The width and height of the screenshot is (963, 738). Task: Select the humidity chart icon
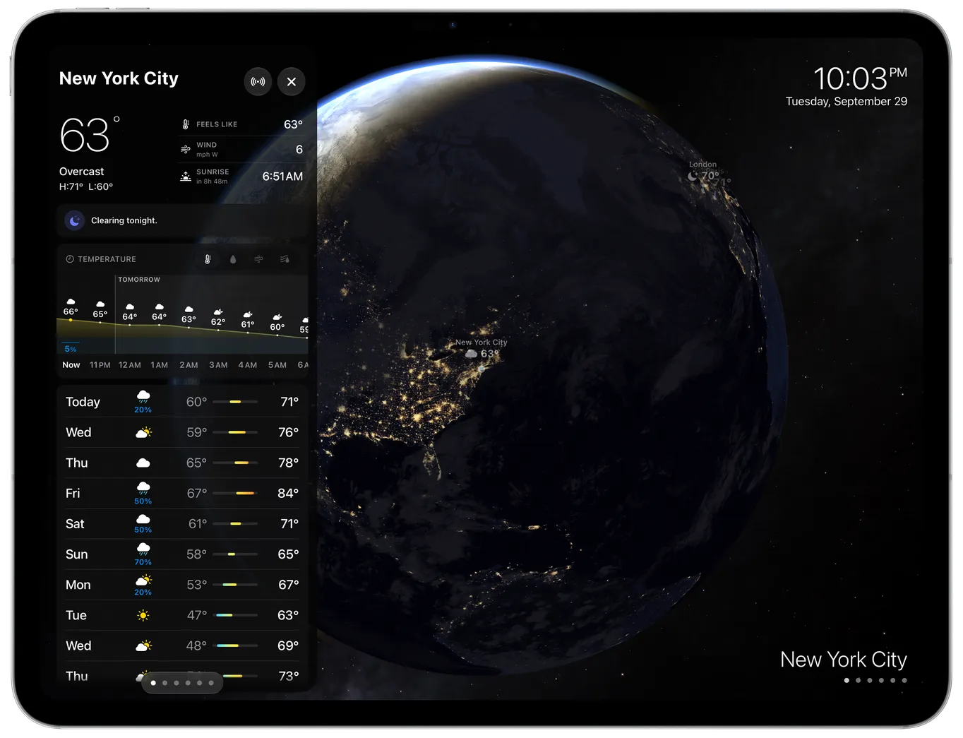tap(285, 259)
